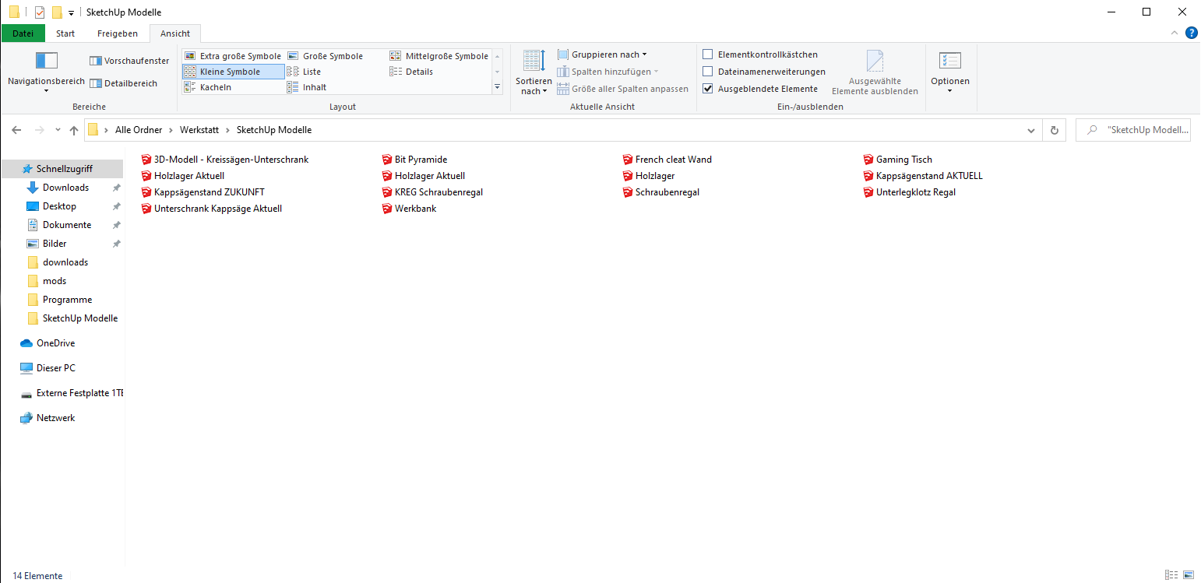Click the SketchUp Modelle search field
1201x583 pixels.
tap(1133, 130)
